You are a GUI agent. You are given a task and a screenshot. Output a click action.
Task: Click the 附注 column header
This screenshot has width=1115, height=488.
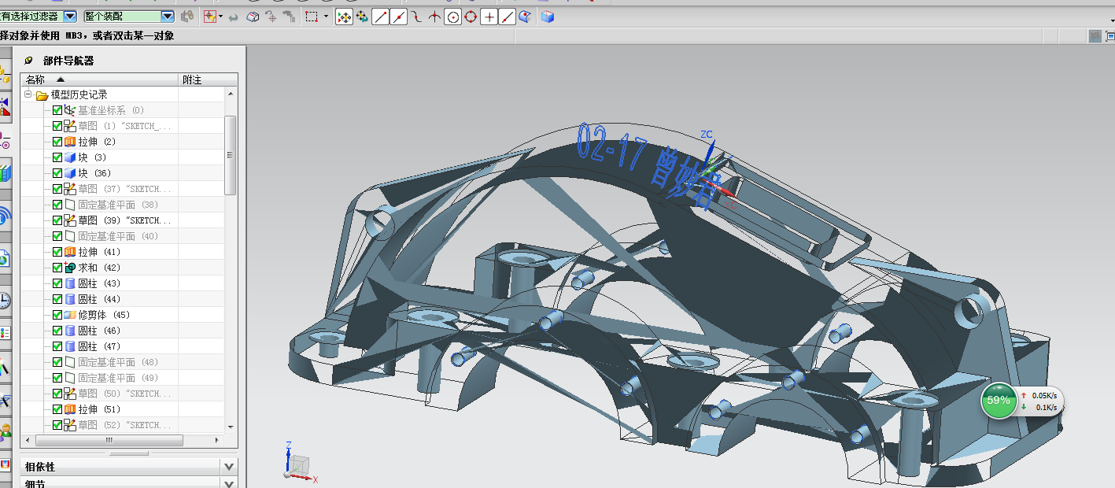192,79
